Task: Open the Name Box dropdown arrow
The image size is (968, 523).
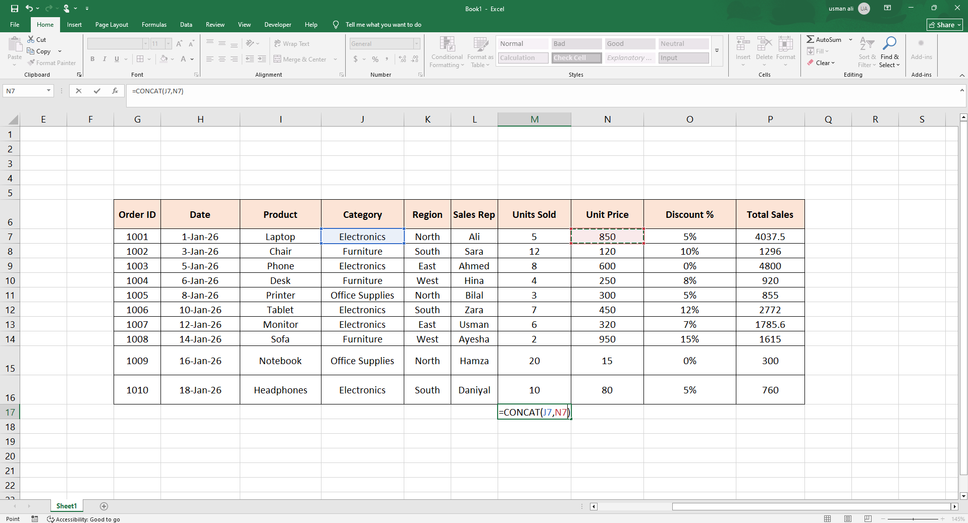Action: pos(48,91)
